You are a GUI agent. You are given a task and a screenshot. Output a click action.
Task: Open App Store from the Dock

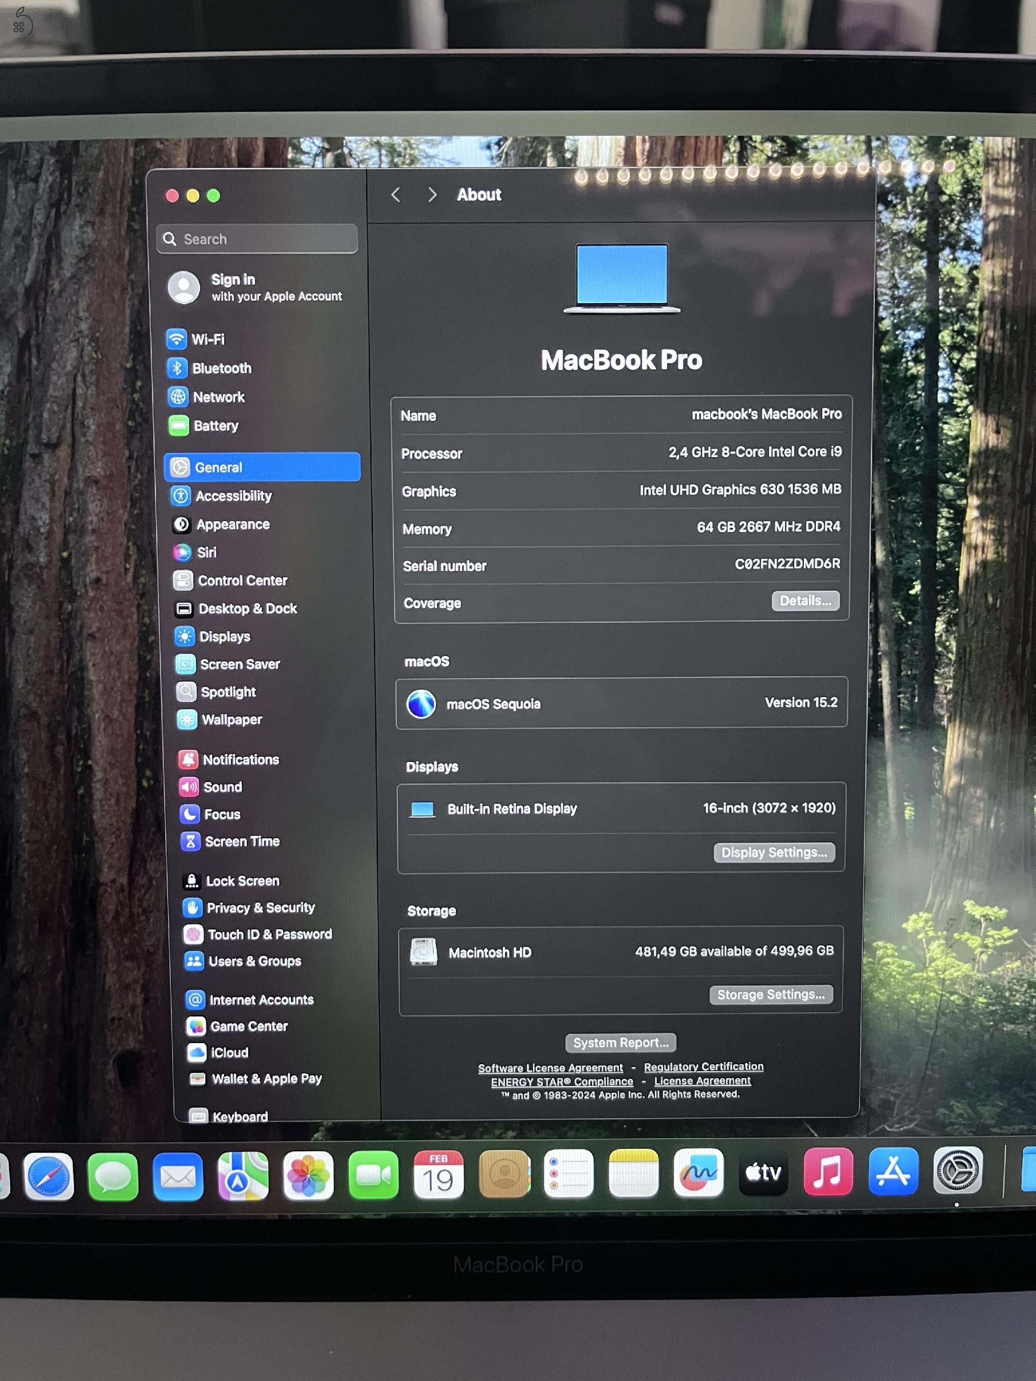pos(893,1171)
